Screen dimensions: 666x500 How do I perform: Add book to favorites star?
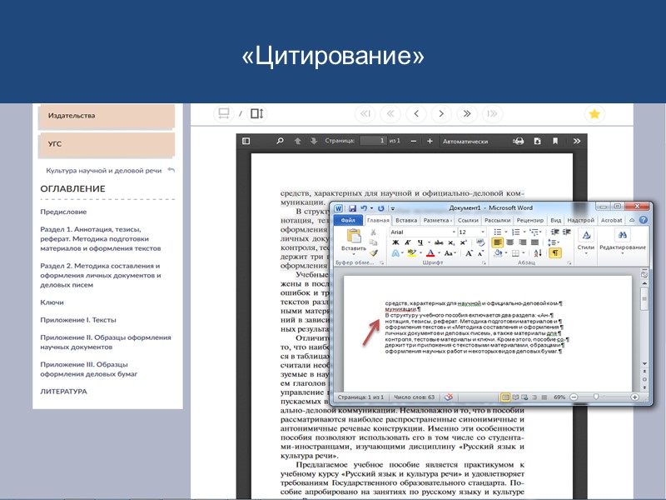click(594, 114)
